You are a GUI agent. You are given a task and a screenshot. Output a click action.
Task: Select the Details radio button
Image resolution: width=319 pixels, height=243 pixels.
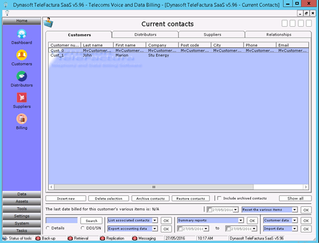48,228
